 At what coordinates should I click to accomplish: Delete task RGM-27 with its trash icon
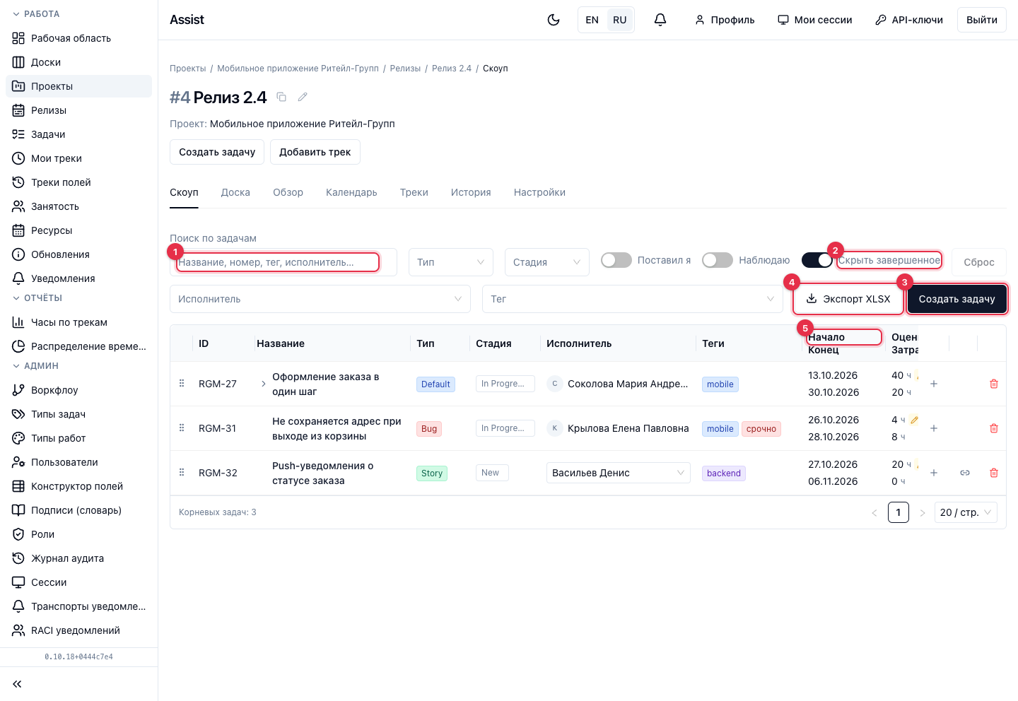point(994,384)
